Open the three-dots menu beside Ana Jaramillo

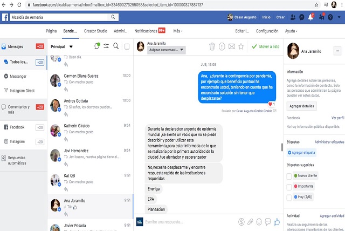pos(337,51)
